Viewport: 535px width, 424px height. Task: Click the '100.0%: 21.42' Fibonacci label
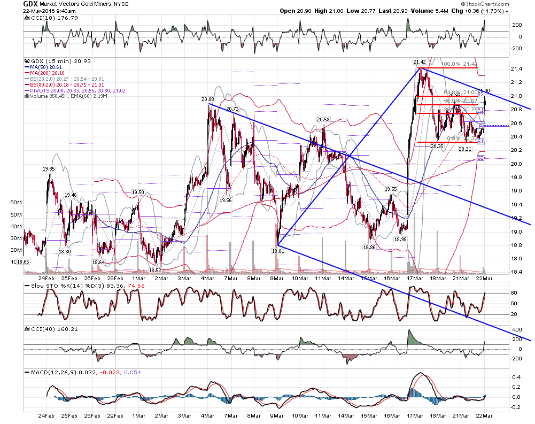click(459, 64)
